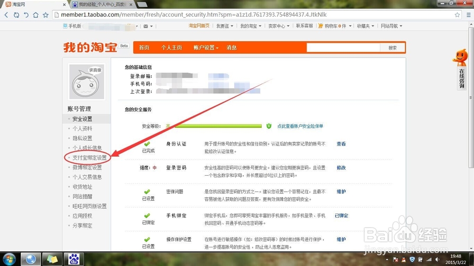
Task: Click the 手机版 phone icon
Action: pyautogui.click(x=65, y=26)
